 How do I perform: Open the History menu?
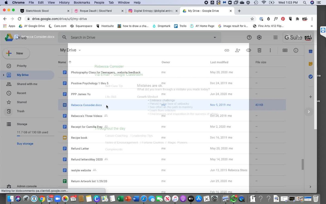point(64,2)
